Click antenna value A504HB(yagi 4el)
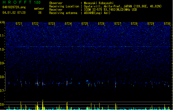Viewport: 173px width, 110px height. point(97,13)
